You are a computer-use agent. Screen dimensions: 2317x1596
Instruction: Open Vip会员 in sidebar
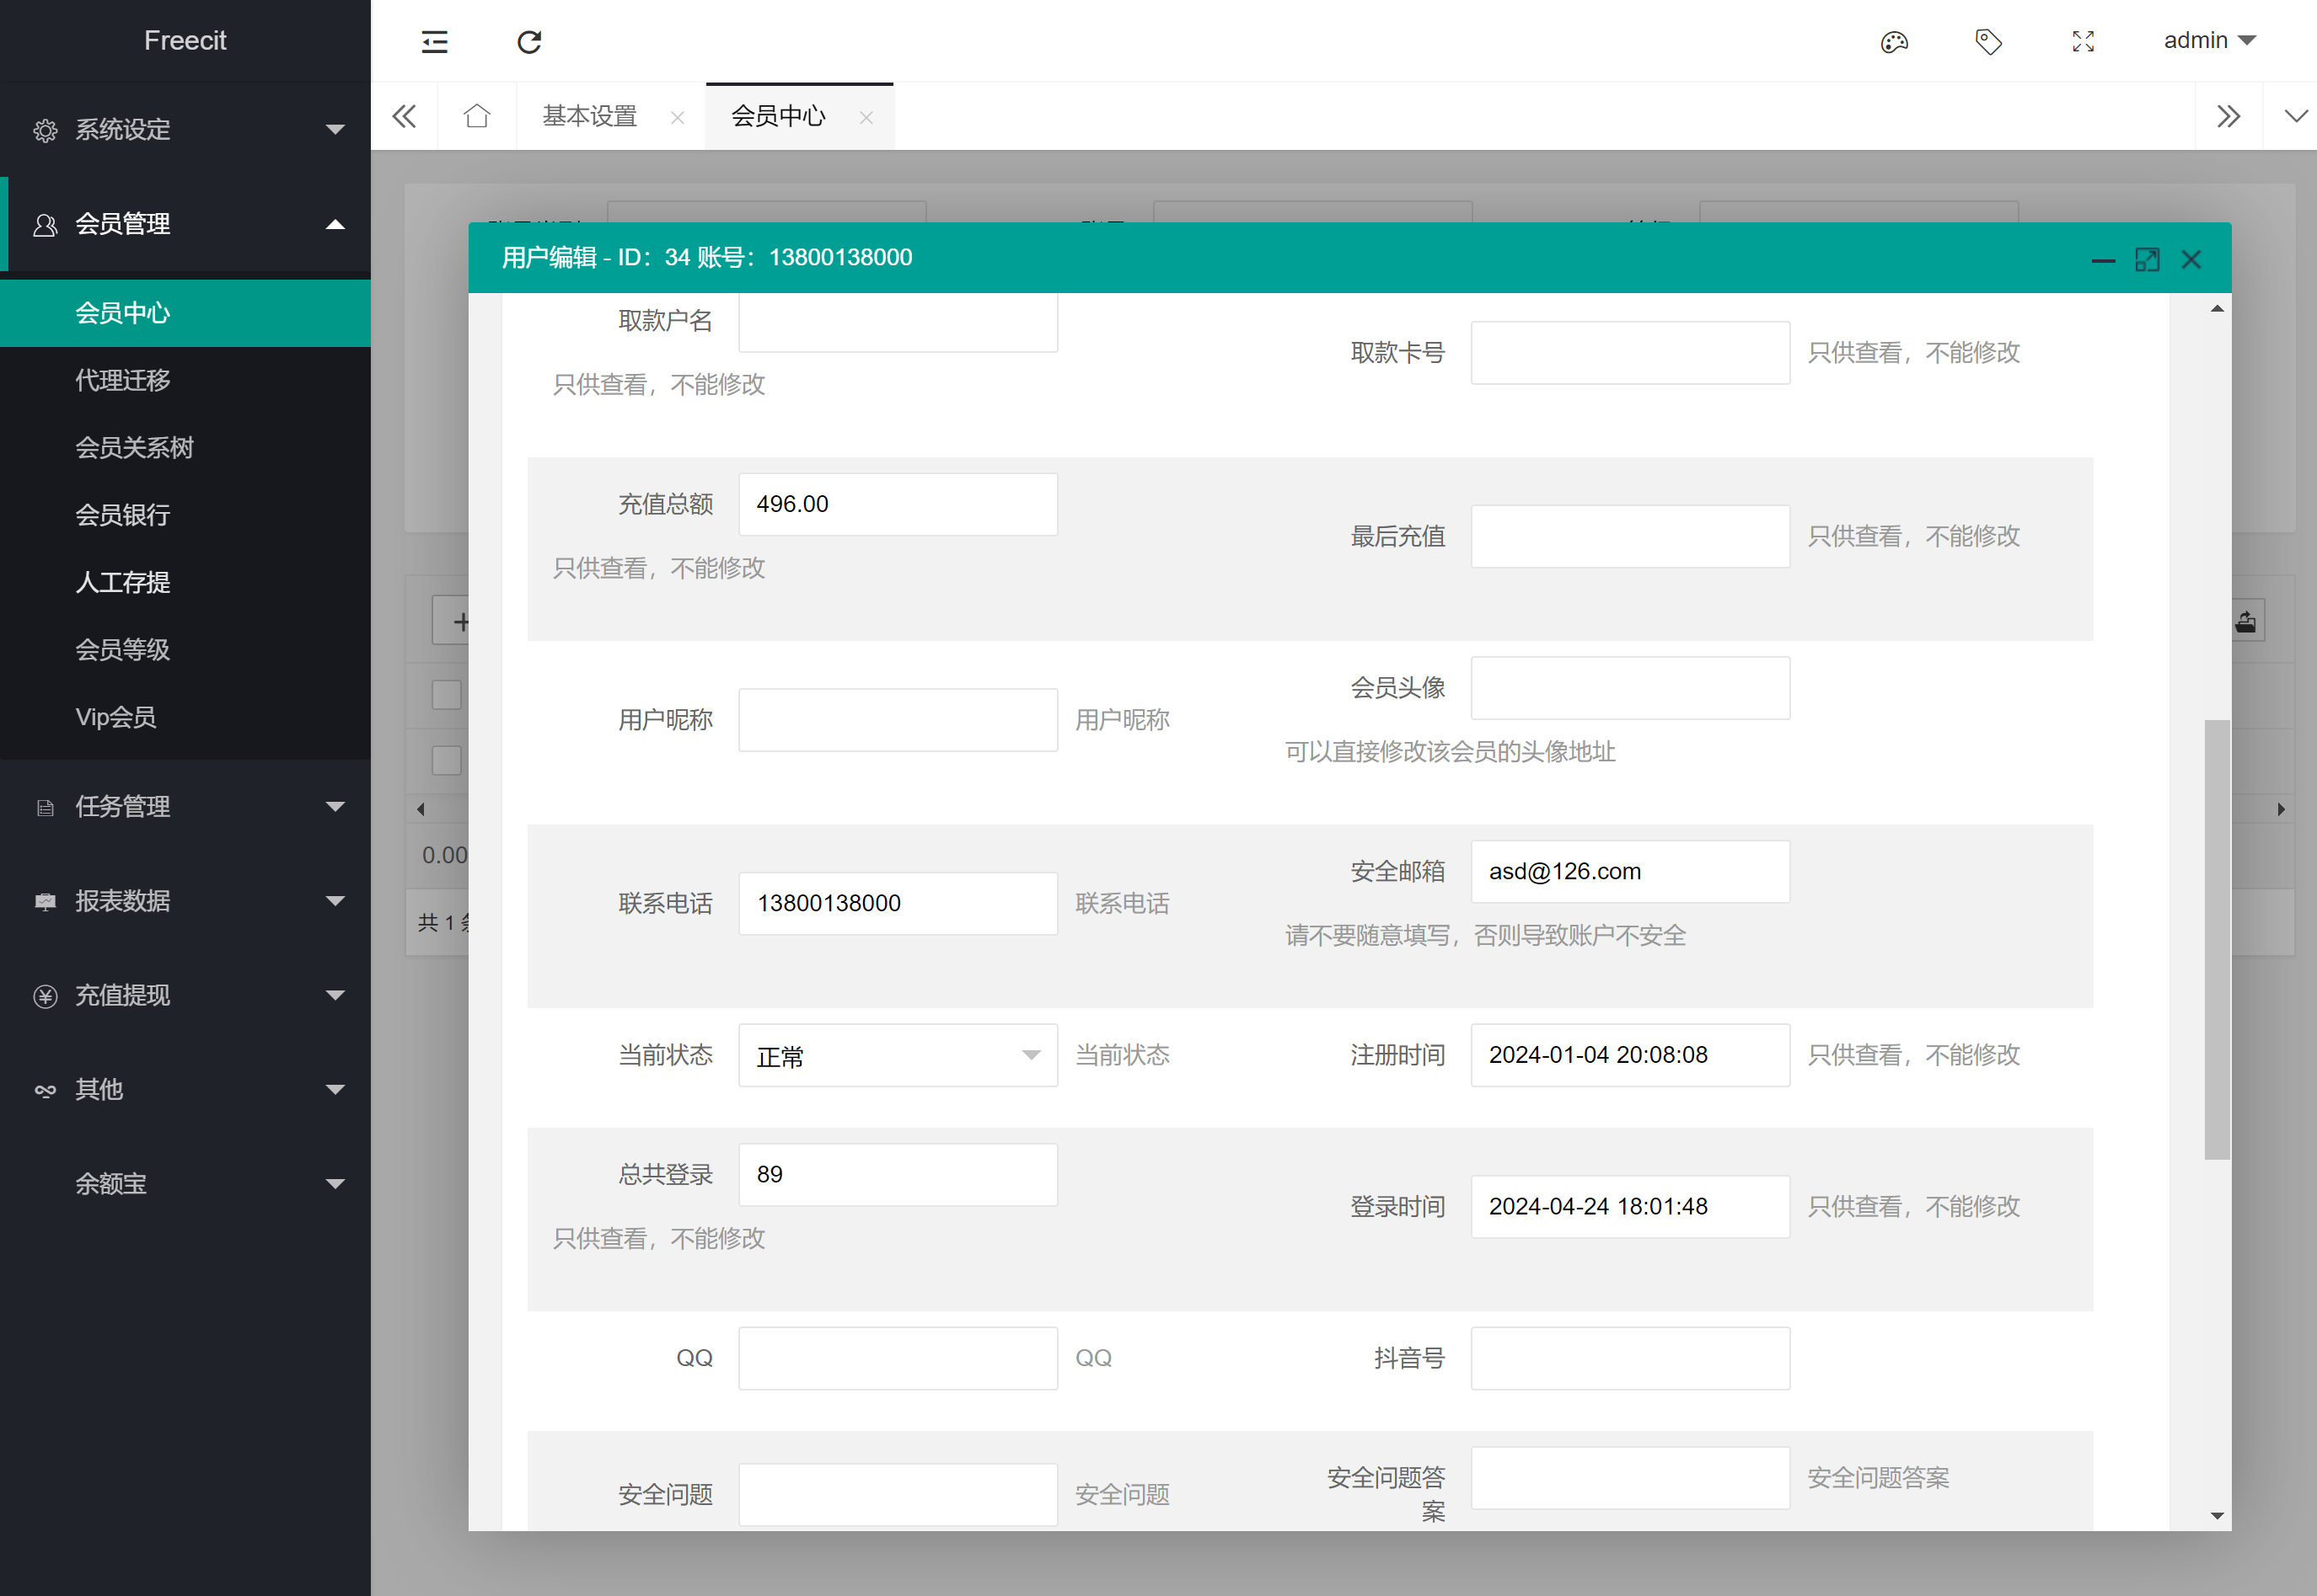185,717
